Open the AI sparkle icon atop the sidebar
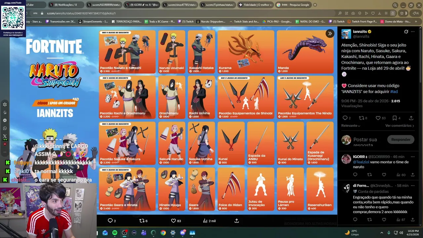This screenshot has width=423, height=238. pos(5,104)
